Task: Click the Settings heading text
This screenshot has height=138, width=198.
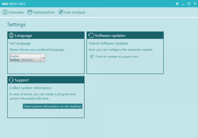Action: 17,25
